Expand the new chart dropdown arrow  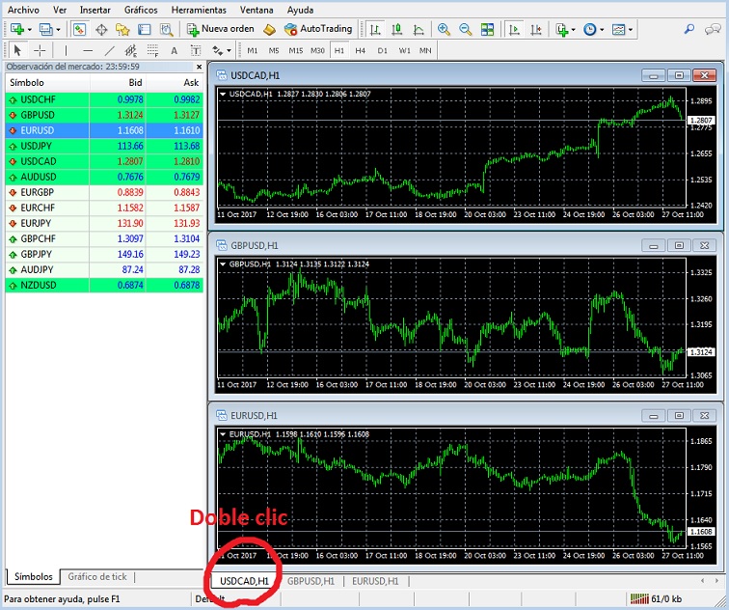(31, 29)
